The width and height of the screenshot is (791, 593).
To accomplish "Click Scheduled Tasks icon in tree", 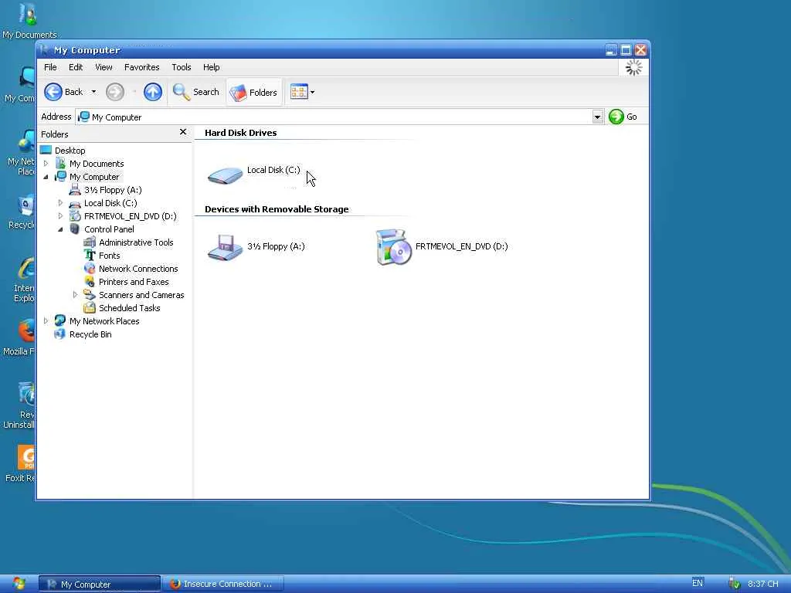I will pyautogui.click(x=90, y=307).
